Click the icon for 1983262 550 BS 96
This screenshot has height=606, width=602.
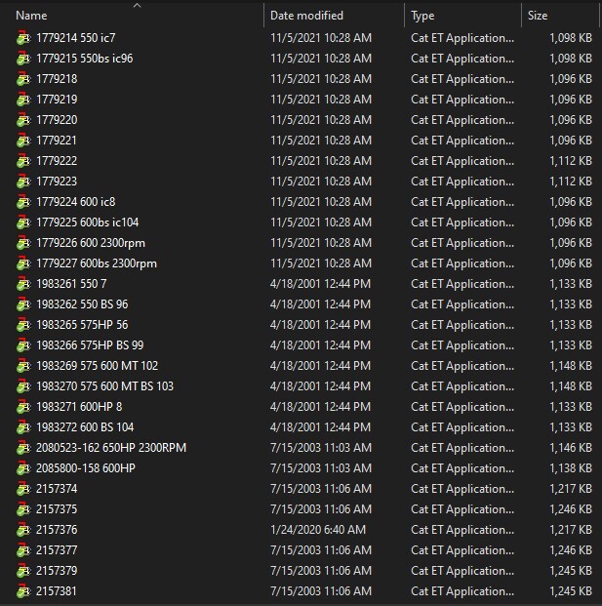[x=23, y=304]
